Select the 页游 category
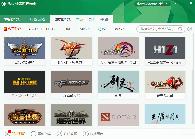This screenshot has width=195, height=139. point(92,19)
